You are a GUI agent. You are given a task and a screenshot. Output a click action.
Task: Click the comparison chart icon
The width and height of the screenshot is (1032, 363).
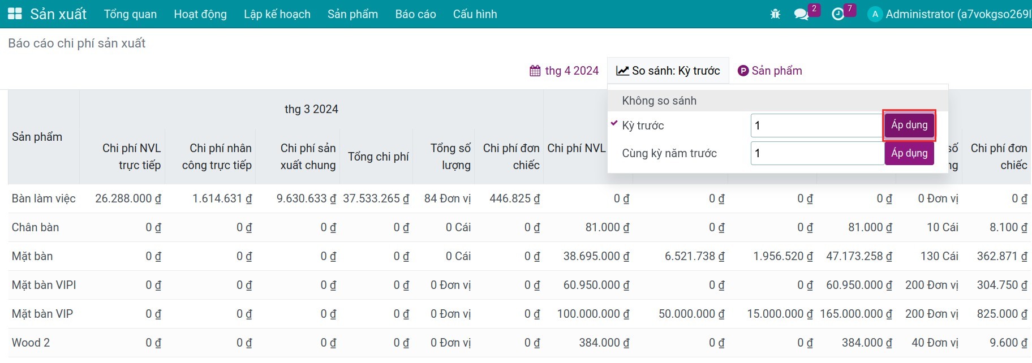tap(622, 71)
